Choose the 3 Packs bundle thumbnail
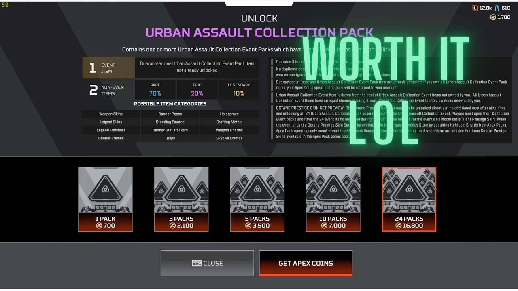518x291 pixels. click(x=181, y=199)
